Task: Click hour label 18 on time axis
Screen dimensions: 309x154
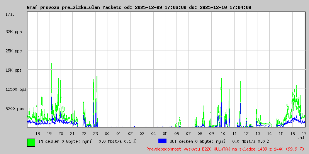Action: coord(37,134)
